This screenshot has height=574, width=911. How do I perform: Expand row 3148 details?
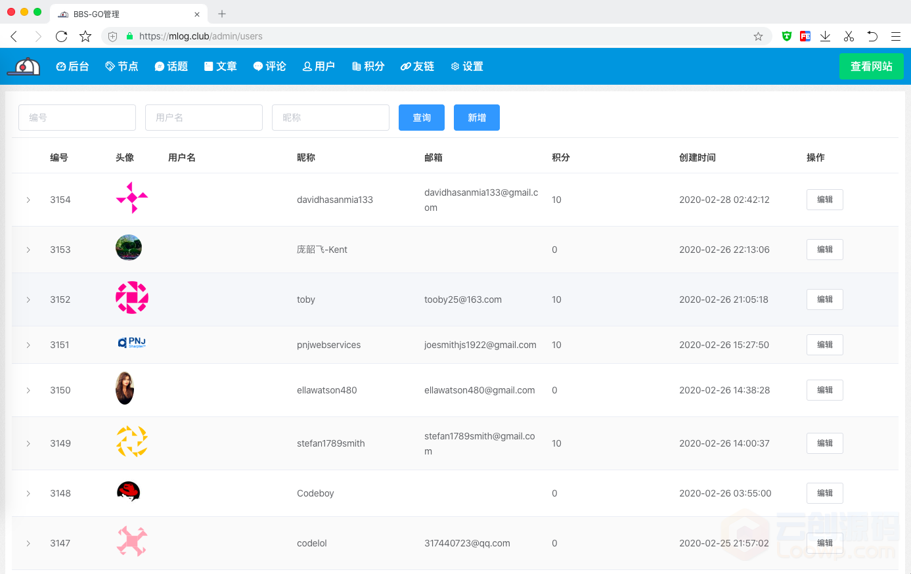[28, 493]
